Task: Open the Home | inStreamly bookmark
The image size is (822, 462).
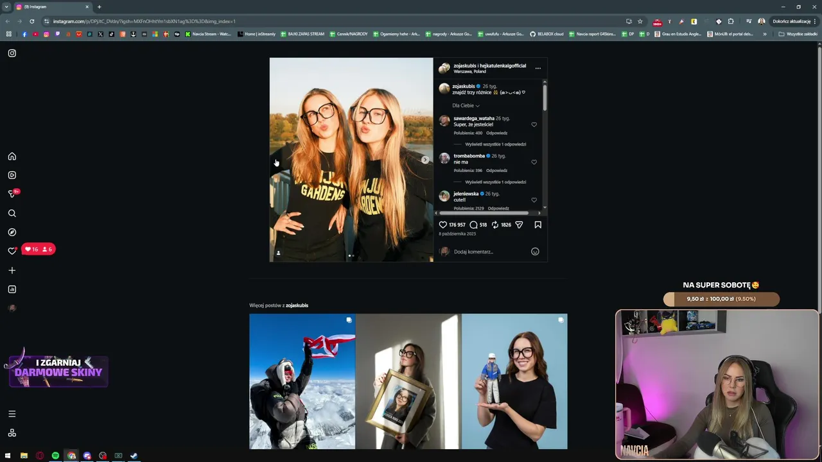Action: (256, 34)
